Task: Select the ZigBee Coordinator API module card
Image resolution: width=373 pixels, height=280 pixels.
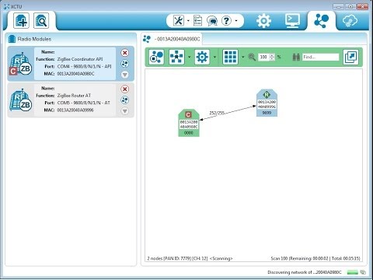Action: tap(71, 64)
